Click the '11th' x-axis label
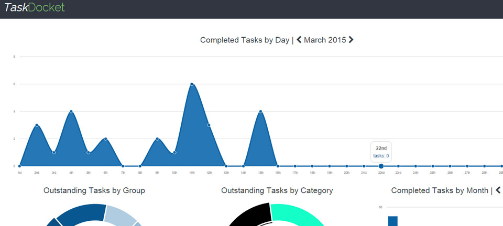The image size is (503, 226). (192, 173)
